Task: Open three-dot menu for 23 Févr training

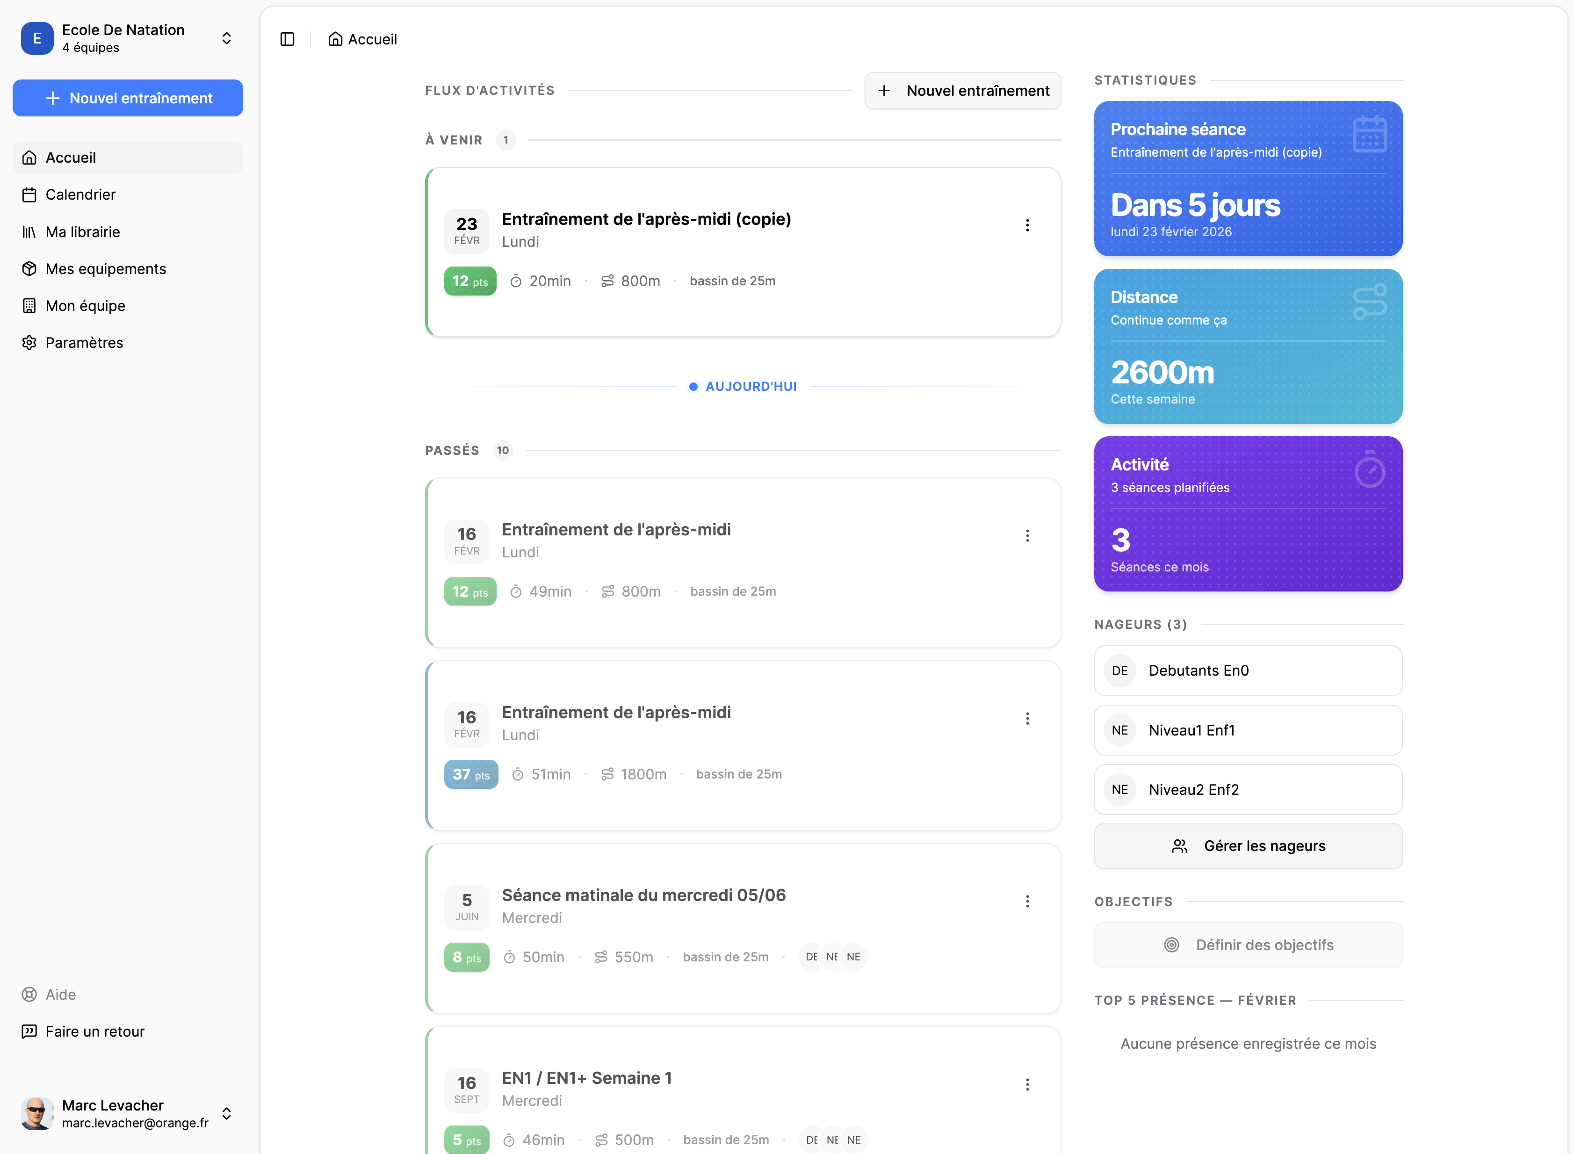Action: [x=1027, y=225]
